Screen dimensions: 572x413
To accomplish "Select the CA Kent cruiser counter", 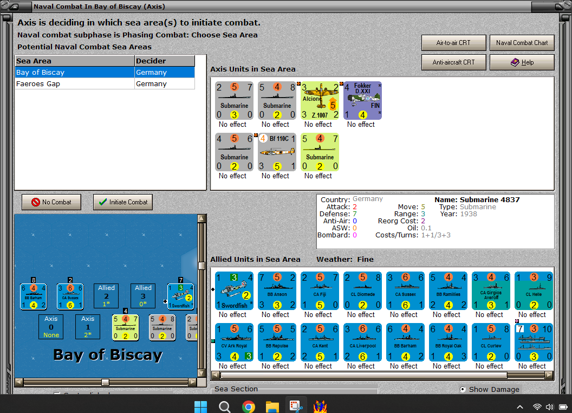I will pyautogui.click(x=320, y=342).
